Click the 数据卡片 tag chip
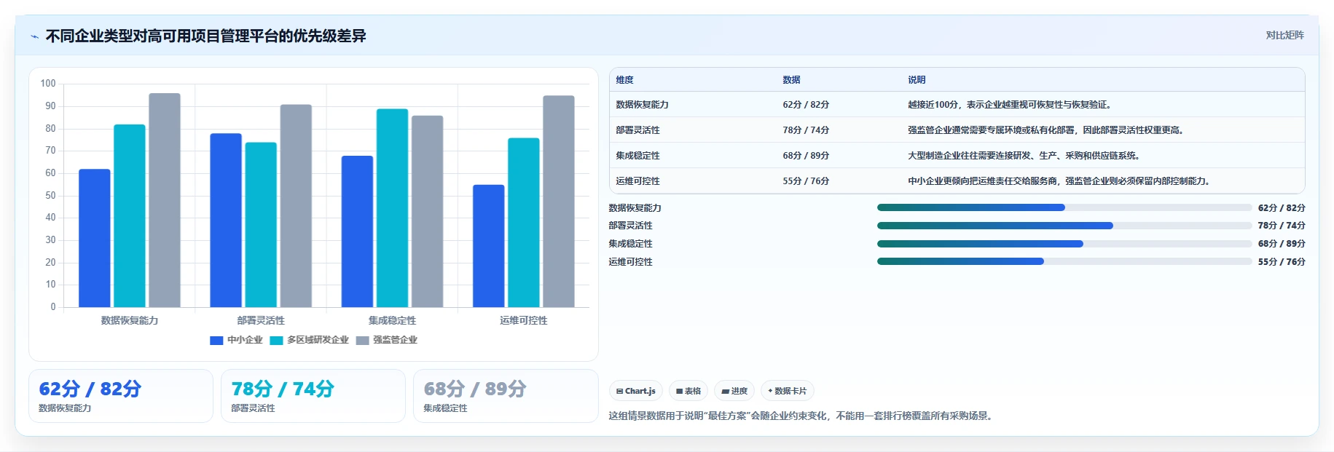 pyautogui.click(x=788, y=391)
